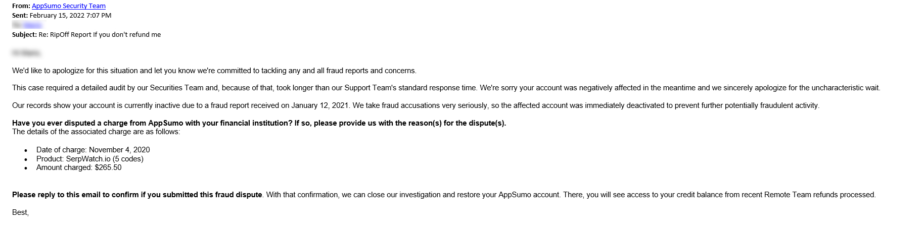Click the paragraph beginning This case required

pyautogui.click(x=446, y=88)
